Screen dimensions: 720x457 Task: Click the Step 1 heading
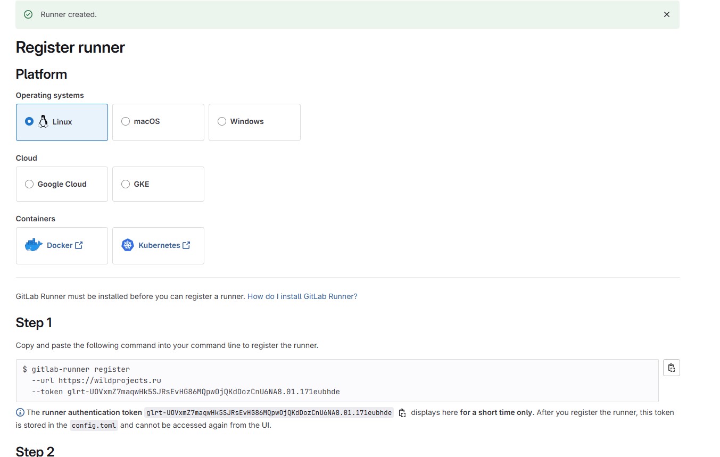(x=34, y=323)
